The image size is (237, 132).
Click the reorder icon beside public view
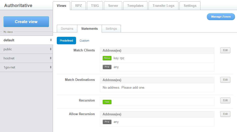(x=51, y=49)
